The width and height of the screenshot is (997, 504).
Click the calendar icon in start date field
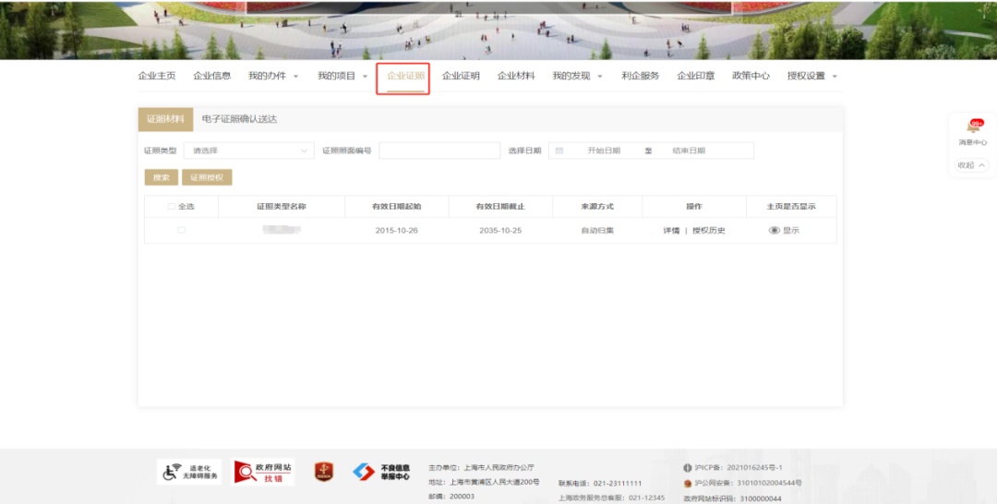click(559, 150)
